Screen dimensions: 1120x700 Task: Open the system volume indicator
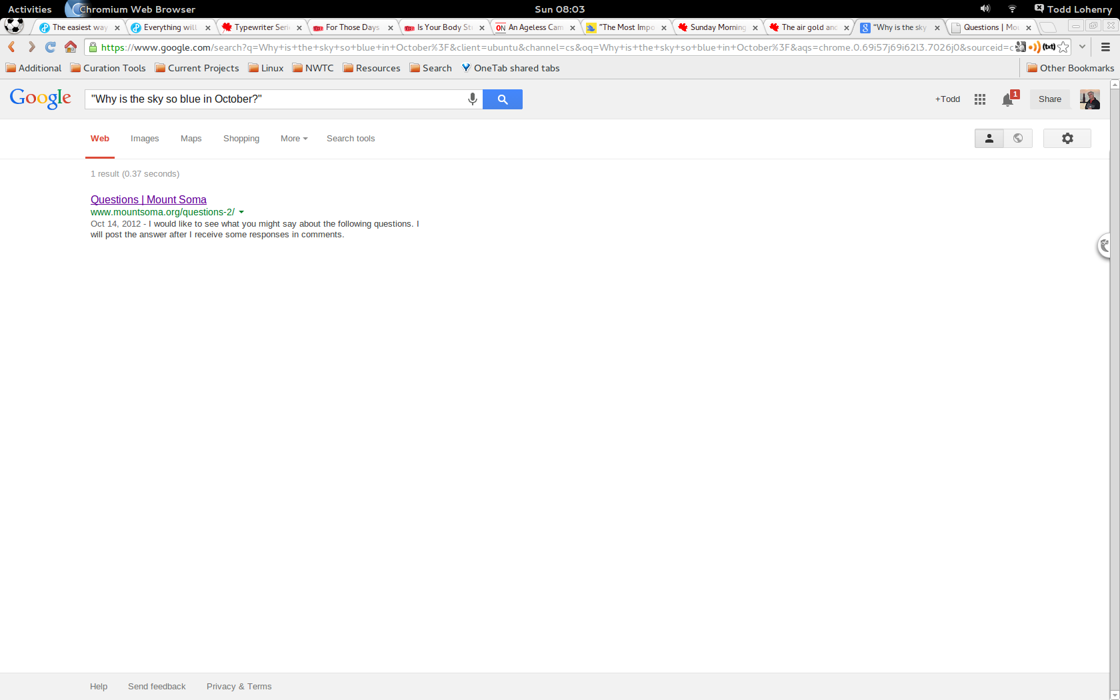pyautogui.click(x=985, y=9)
